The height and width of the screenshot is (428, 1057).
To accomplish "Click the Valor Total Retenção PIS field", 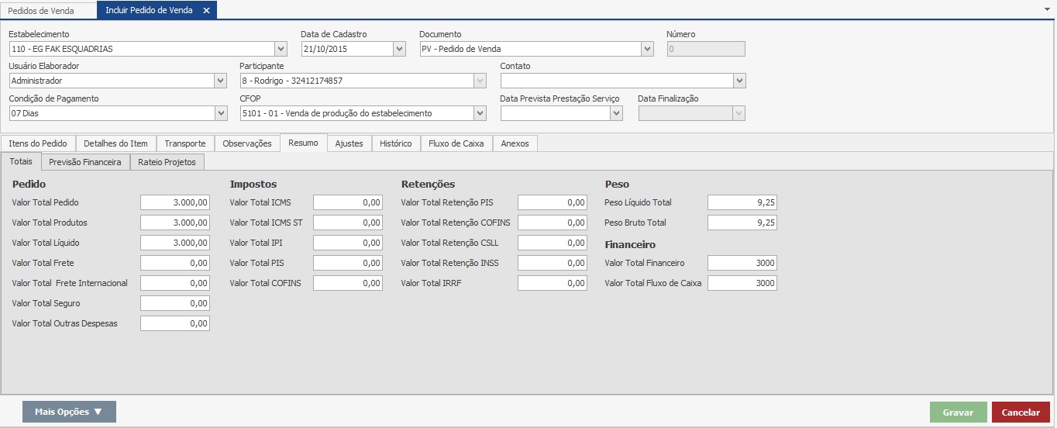I will coord(553,202).
